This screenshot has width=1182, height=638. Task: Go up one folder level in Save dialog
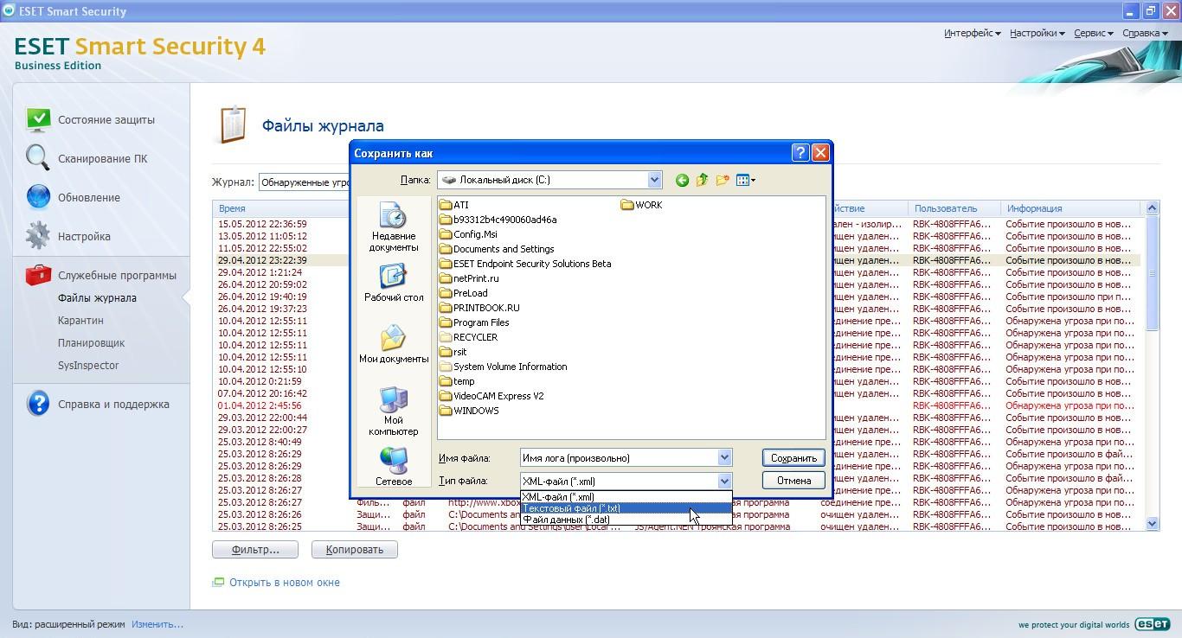click(x=702, y=180)
